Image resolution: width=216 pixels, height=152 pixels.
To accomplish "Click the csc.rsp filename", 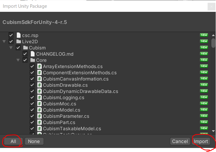I will click(x=30, y=35).
